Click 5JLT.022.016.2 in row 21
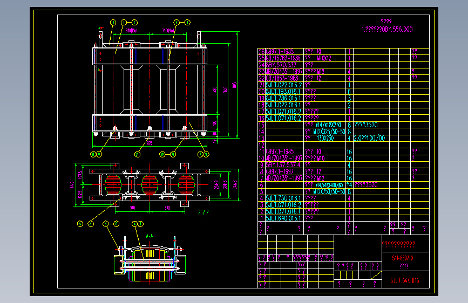 click(284, 85)
